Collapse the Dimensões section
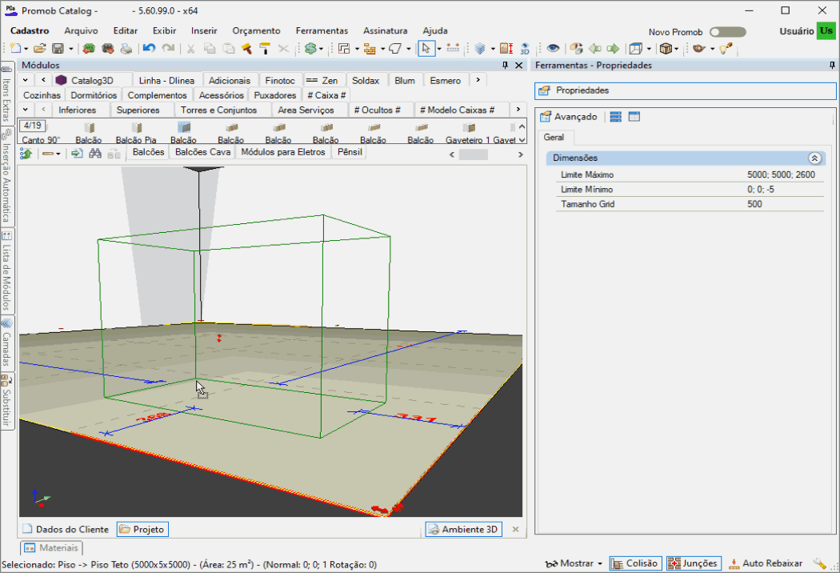This screenshot has height=573, width=840. coord(815,158)
